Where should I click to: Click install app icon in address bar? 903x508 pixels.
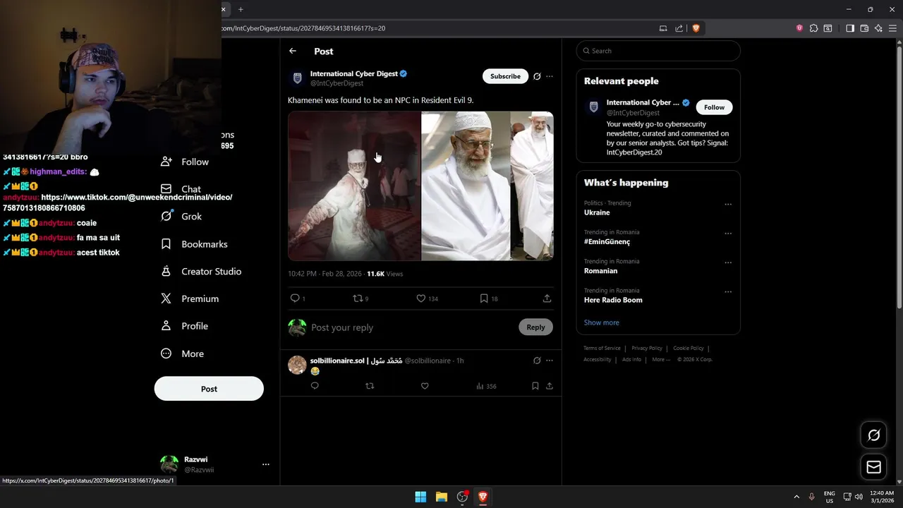[x=663, y=28]
